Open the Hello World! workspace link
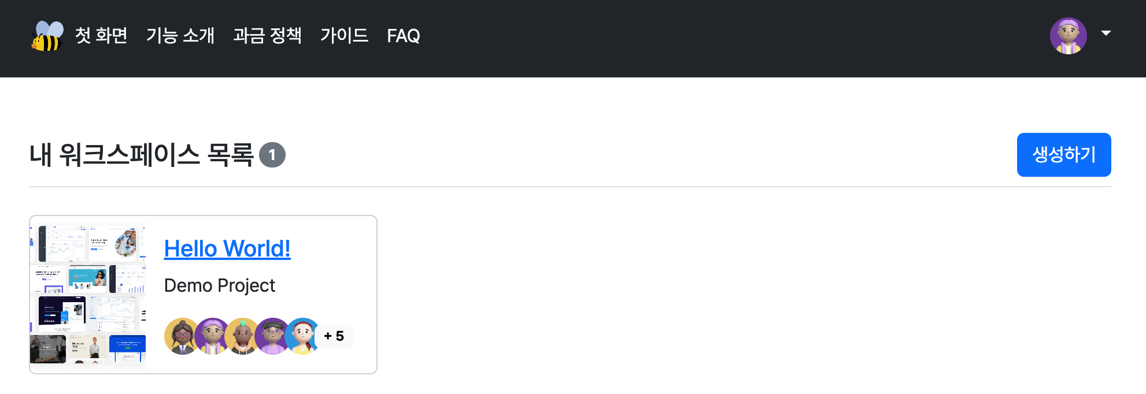The height and width of the screenshot is (394, 1146). tap(227, 248)
